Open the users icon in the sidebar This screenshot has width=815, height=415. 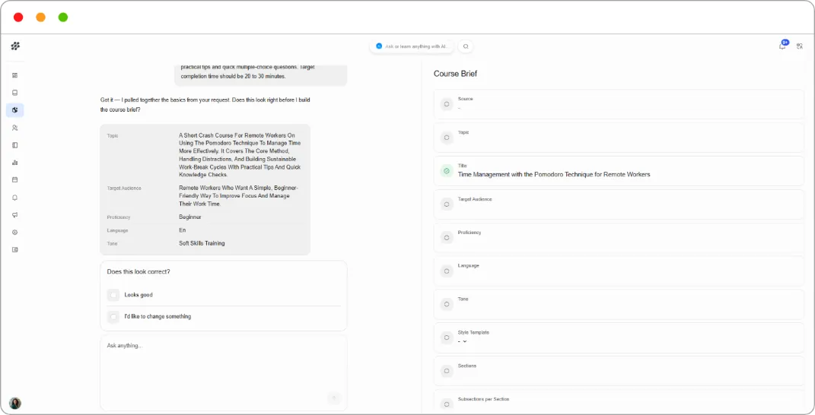point(15,128)
